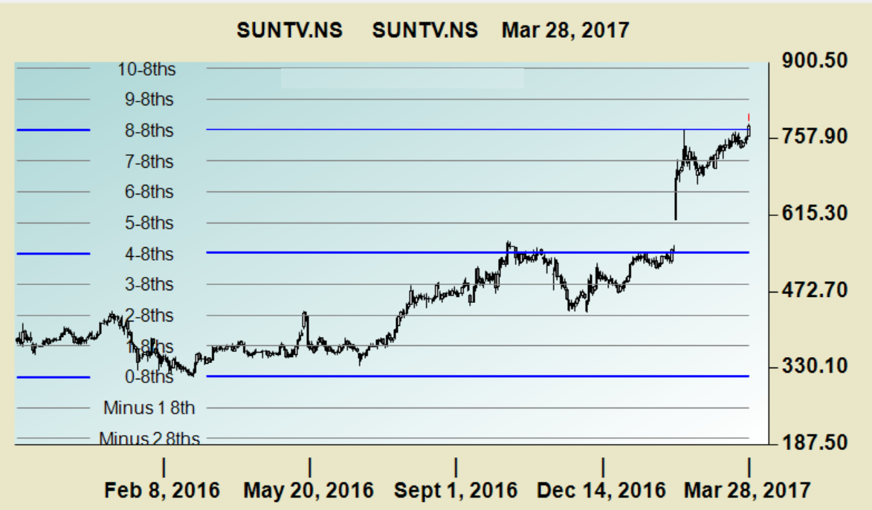Click the red marker above the latest candle
The height and width of the screenshot is (510, 872).
pyautogui.click(x=749, y=117)
